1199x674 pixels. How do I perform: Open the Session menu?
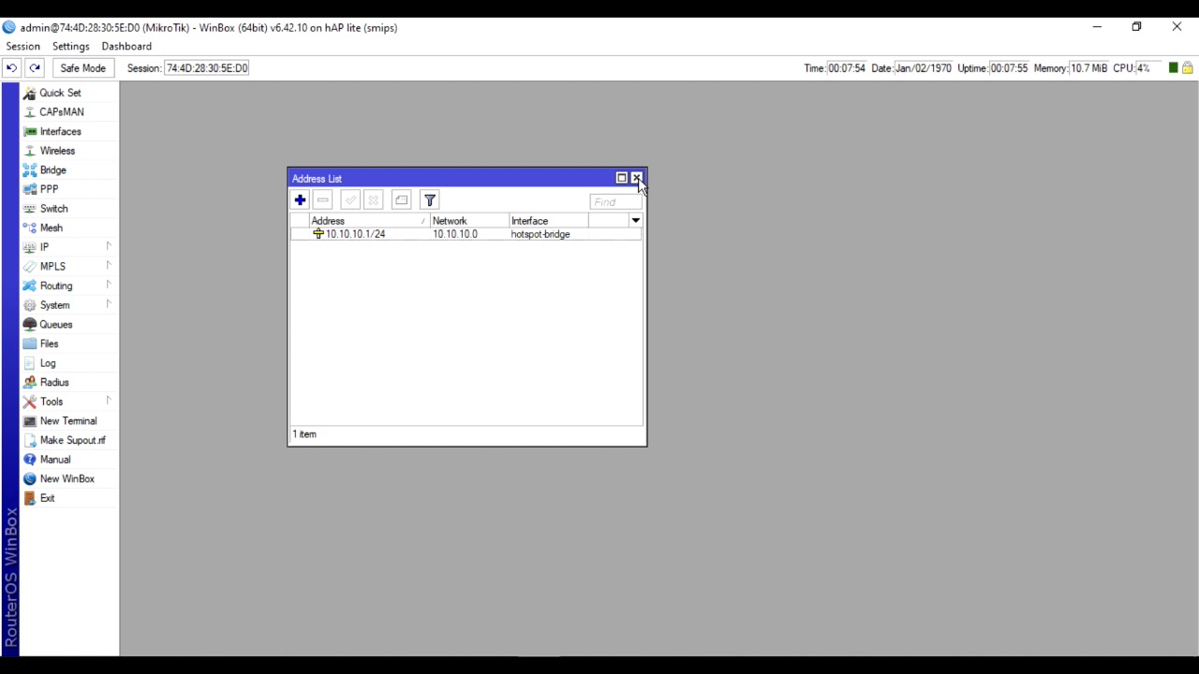23,46
